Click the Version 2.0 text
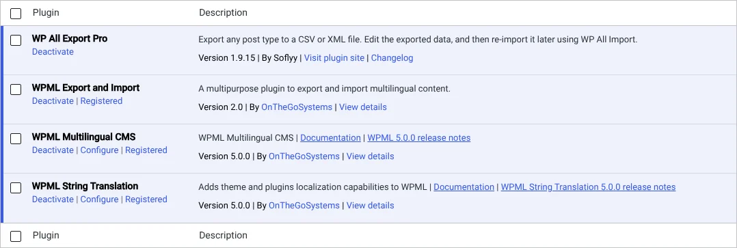Viewport: 737px width, 248px height. (x=221, y=107)
